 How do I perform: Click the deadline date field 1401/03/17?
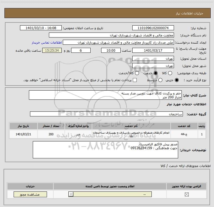pyautogui.click(x=153, y=51)
